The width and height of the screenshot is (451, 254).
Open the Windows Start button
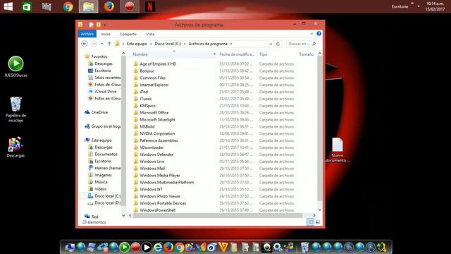click(x=8, y=6)
